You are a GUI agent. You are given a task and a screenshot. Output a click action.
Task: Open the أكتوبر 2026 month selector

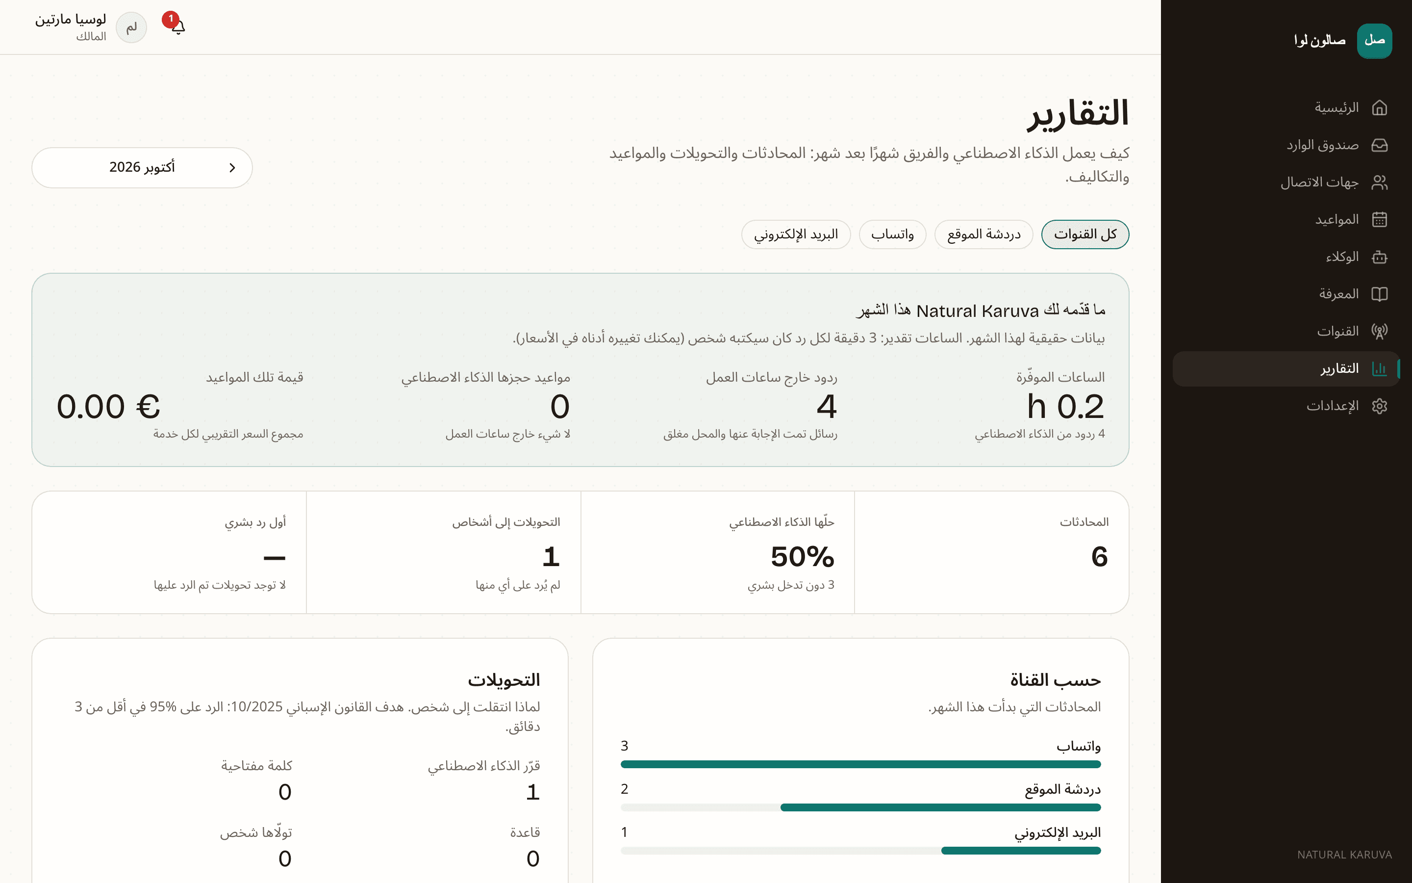click(142, 168)
